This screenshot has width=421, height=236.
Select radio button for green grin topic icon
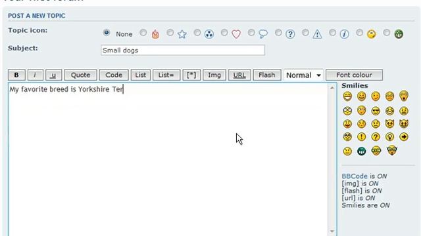tap(386, 33)
